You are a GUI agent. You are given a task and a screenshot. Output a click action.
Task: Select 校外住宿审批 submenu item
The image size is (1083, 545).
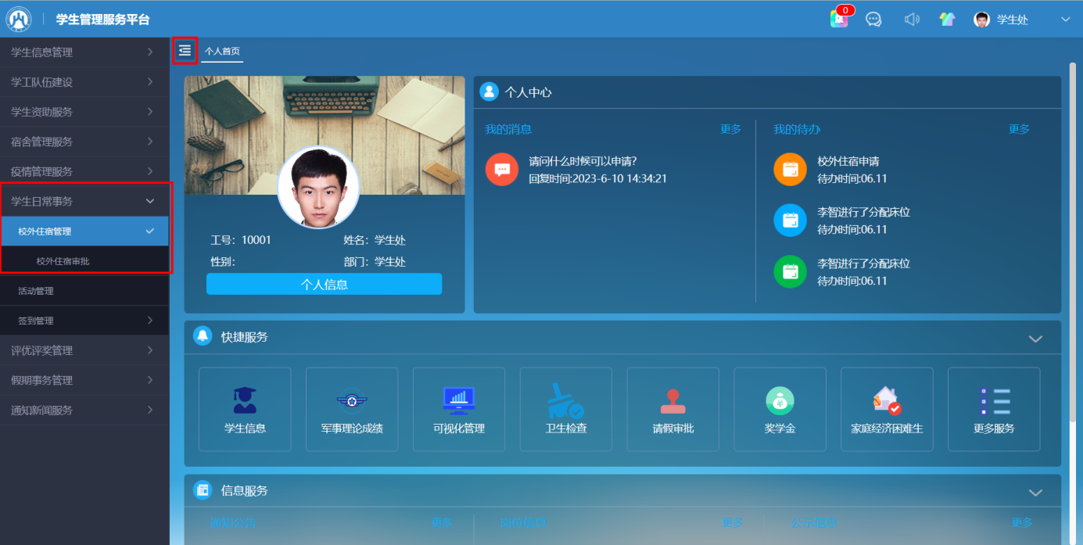tap(63, 261)
